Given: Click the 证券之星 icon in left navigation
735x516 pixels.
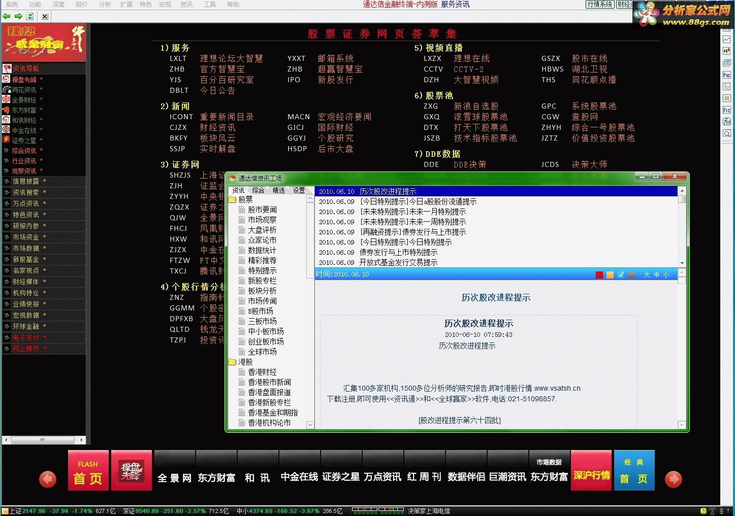Looking at the screenshot, I should [6, 140].
